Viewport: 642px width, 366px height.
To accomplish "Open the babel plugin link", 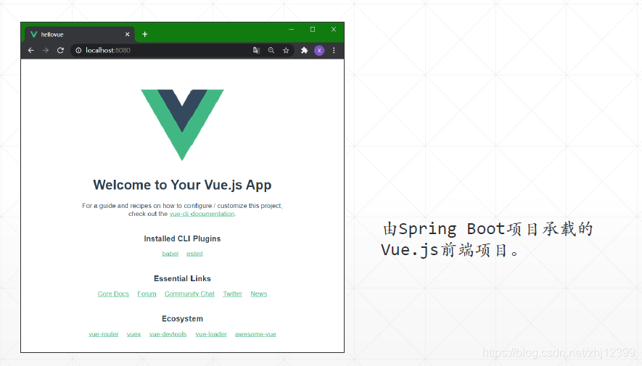I will coord(170,254).
